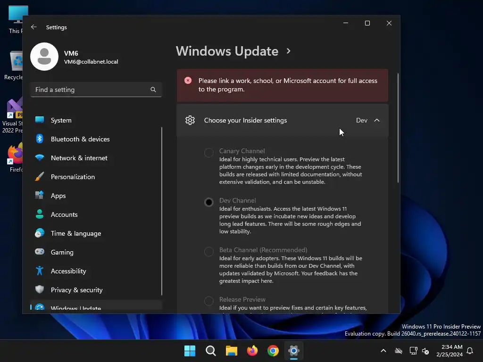The width and height of the screenshot is (483, 362).
Task: Open Privacy & security settings
Action: coord(96,290)
